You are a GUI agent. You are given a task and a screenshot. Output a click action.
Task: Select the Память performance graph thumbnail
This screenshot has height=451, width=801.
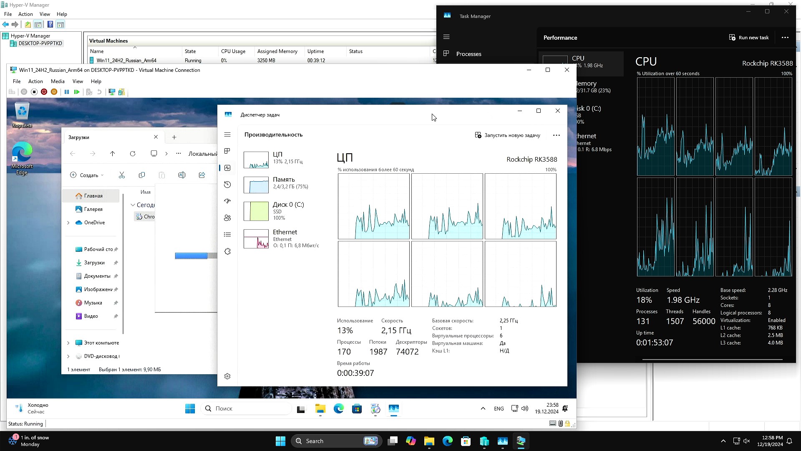(x=256, y=185)
